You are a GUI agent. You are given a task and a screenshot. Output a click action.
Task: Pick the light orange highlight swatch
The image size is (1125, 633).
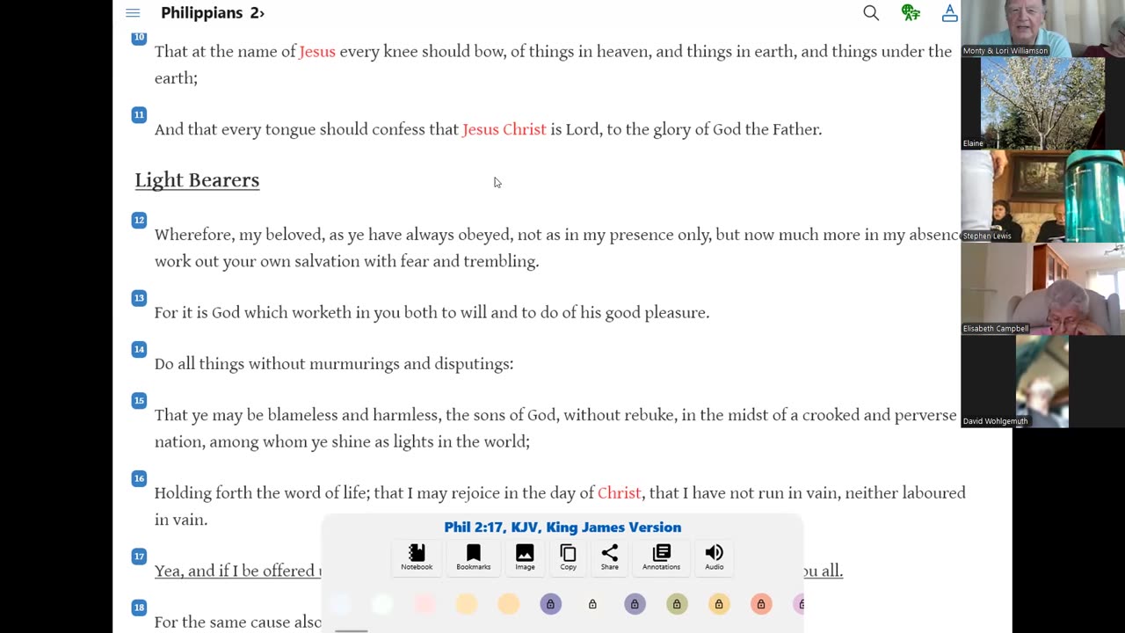coord(509,604)
